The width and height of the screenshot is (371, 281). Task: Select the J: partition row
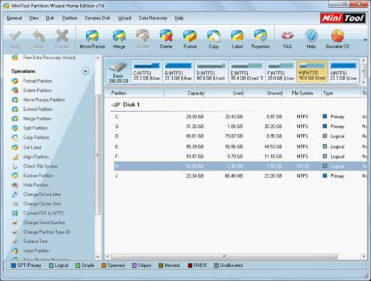click(x=240, y=176)
